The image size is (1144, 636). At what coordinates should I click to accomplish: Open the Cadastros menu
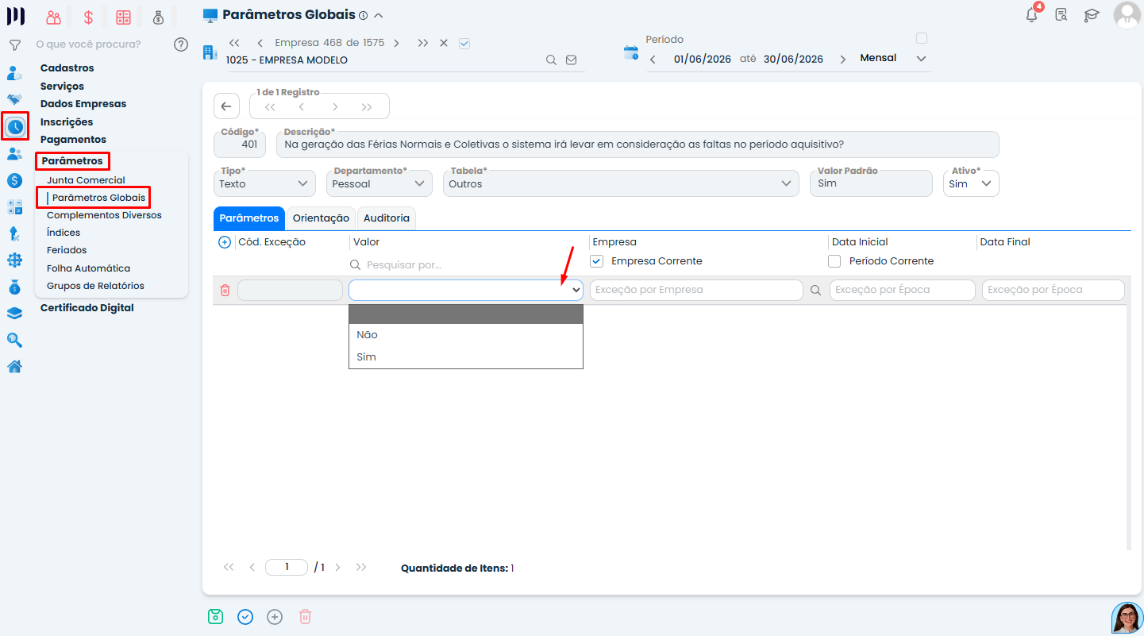[x=67, y=68]
